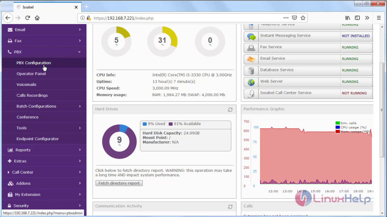Click the Email envelope sidebar icon
Image resolution: width=387 pixels, height=217 pixels.
tap(10, 30)
